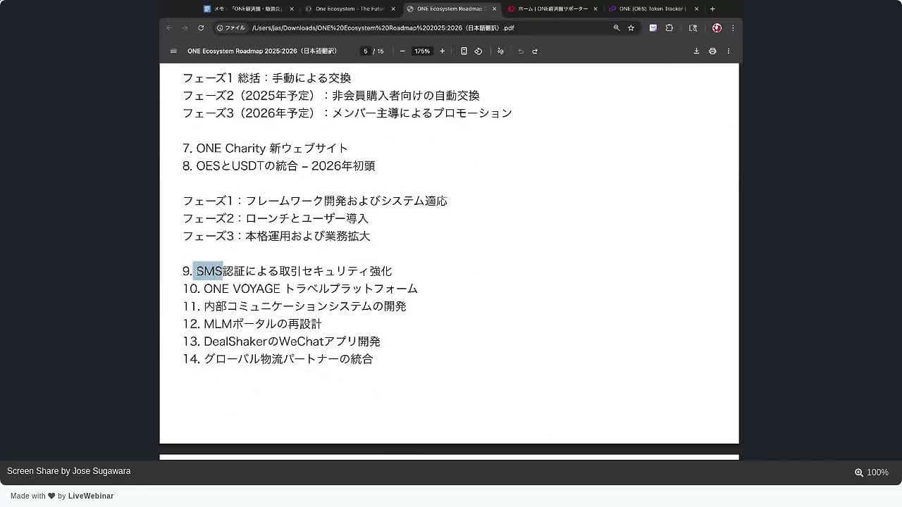Viewport: 902px width, 507px height.
Task: Select the fit to page icon
Action: [x=464, y=51]
